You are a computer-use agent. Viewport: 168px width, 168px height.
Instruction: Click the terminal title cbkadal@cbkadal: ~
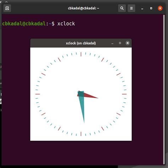[83, 8]
